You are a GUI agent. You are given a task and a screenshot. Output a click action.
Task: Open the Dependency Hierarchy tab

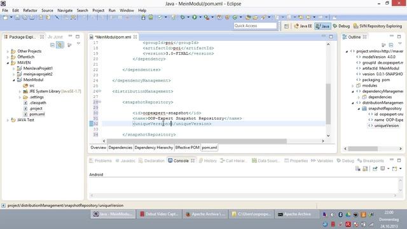(x=154, y=148)
